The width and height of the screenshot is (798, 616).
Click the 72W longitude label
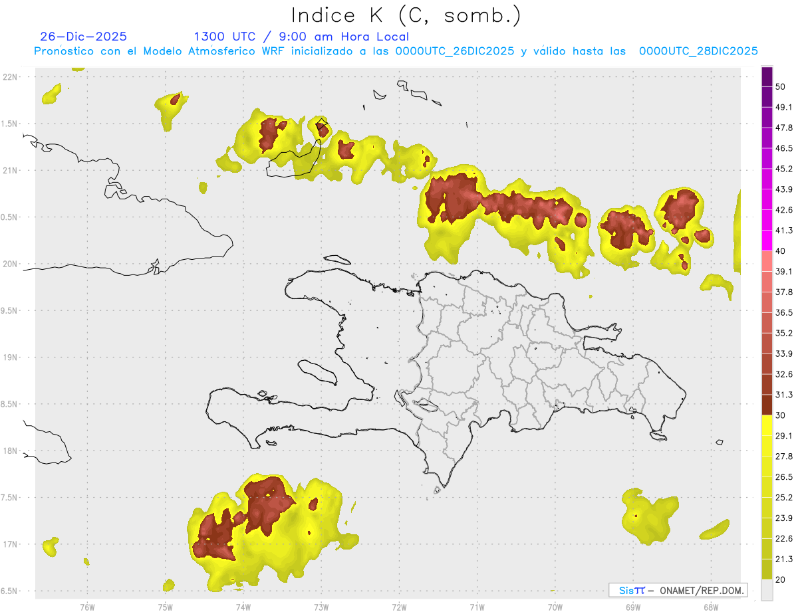(x=399, y=607)
